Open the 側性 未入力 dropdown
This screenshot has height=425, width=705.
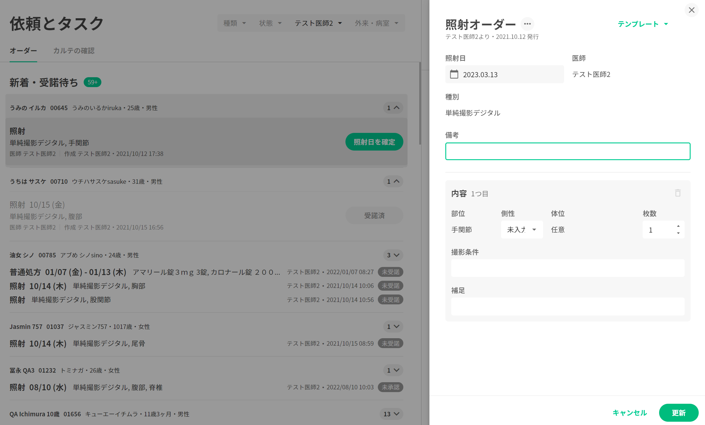[x=521, y=230]
